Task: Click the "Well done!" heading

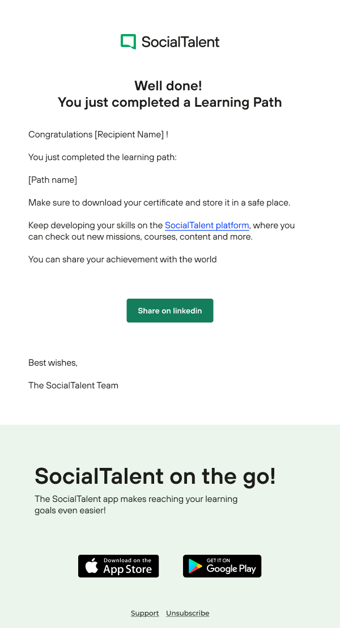Action: [x=168, y=86]
